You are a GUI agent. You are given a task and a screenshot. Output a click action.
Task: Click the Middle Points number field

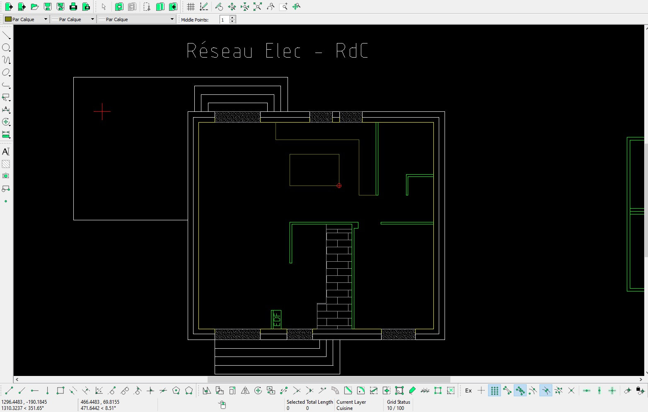pos(224,19)
